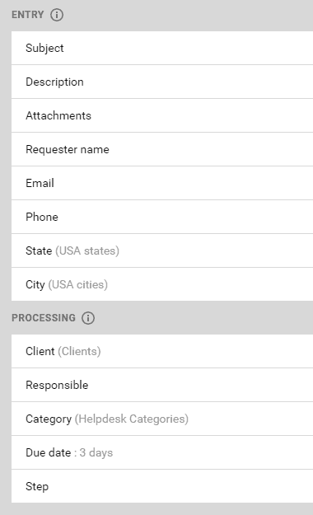The height and width of the screenshot is (515, 313).
Task: Select the Step field row
Action: pos(162,486)
